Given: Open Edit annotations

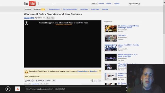Looking at the screenshot, I should [x=54, y=9].
